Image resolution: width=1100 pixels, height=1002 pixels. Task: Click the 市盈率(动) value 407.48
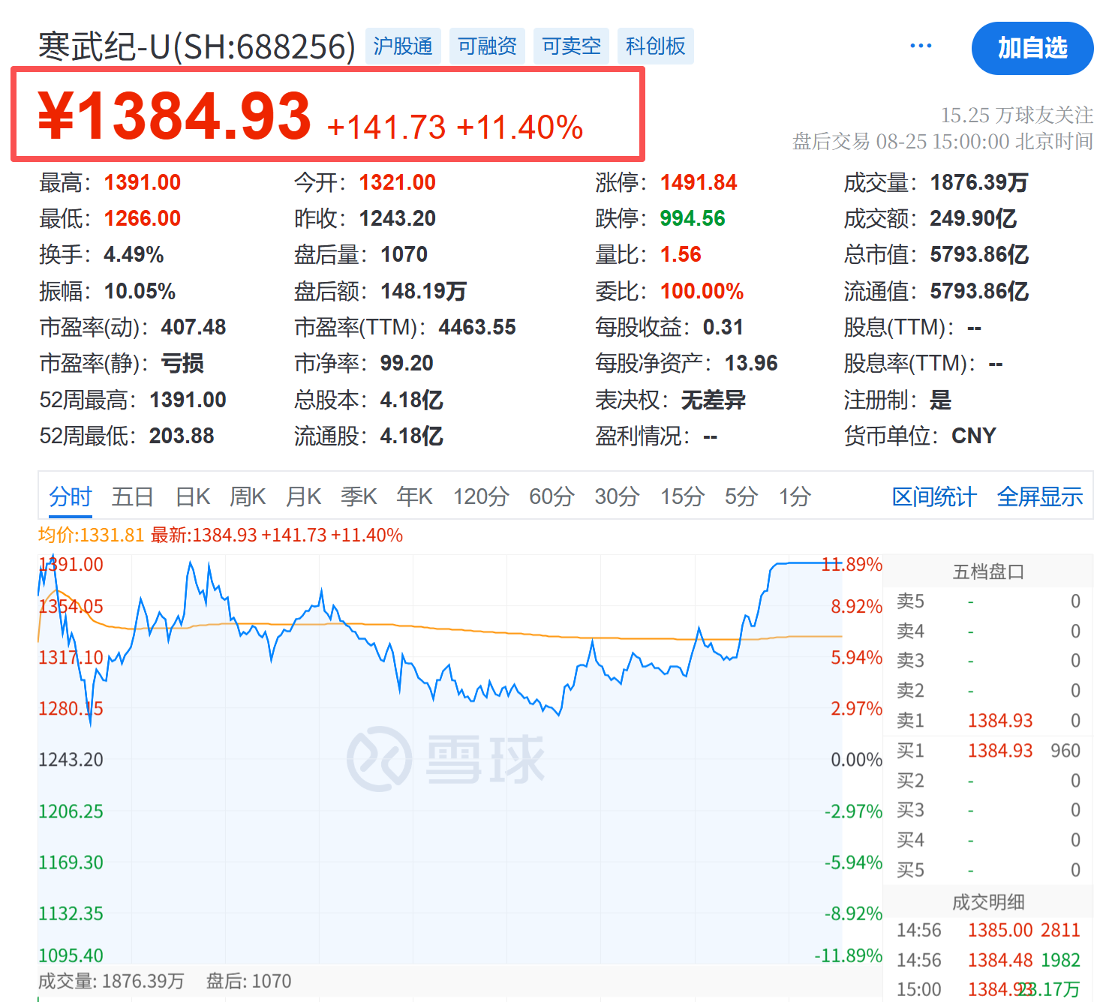(x=194, y=327)
